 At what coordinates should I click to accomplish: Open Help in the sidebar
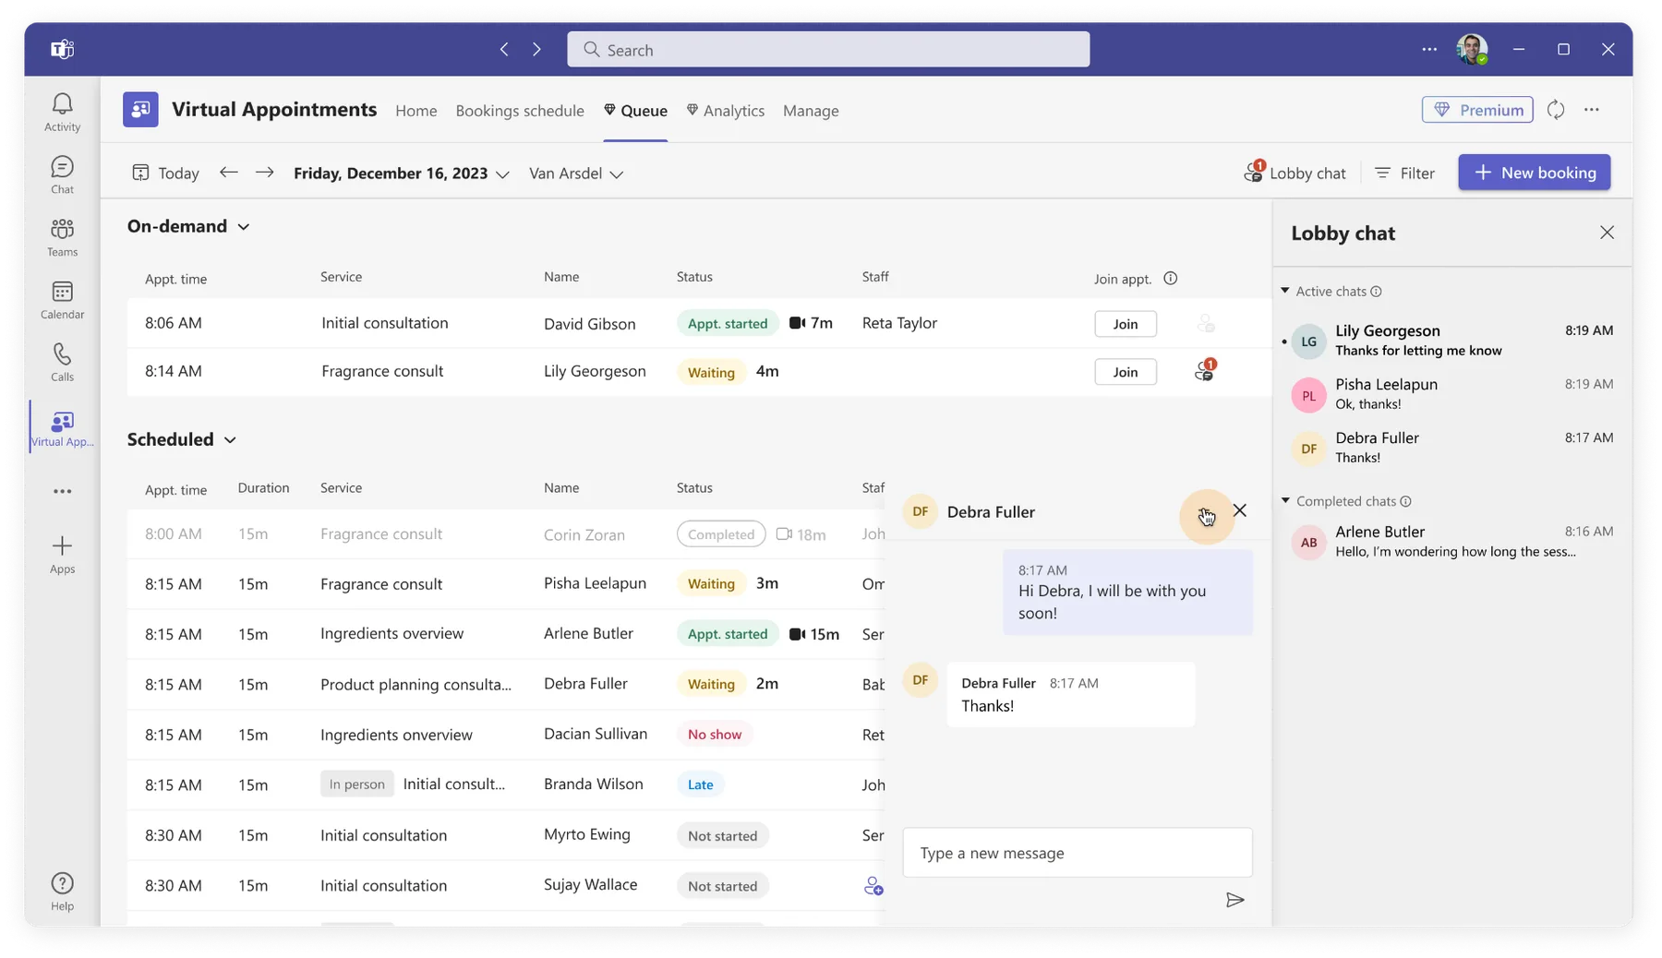62,892
